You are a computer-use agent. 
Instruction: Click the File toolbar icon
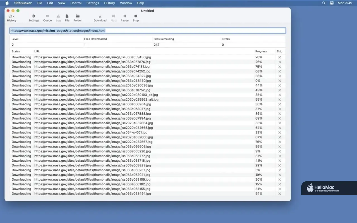(67, 18)
